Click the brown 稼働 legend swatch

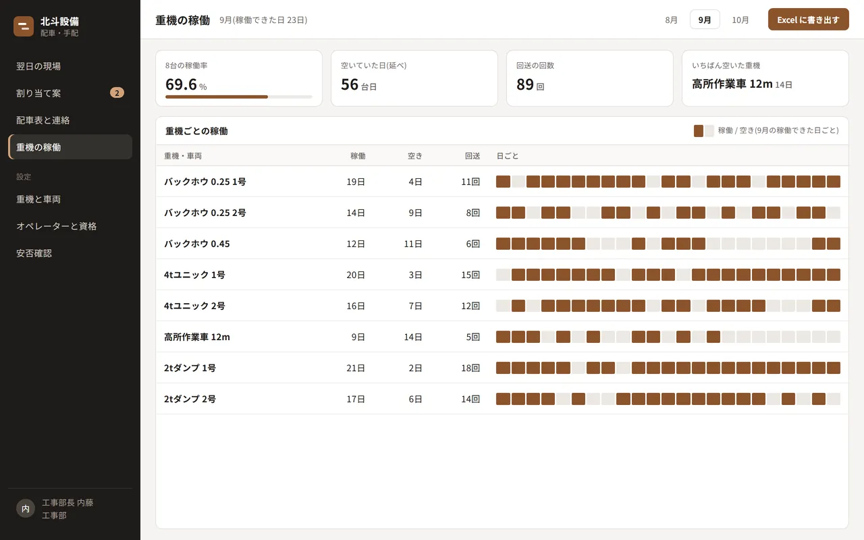[x=699, y=130]
